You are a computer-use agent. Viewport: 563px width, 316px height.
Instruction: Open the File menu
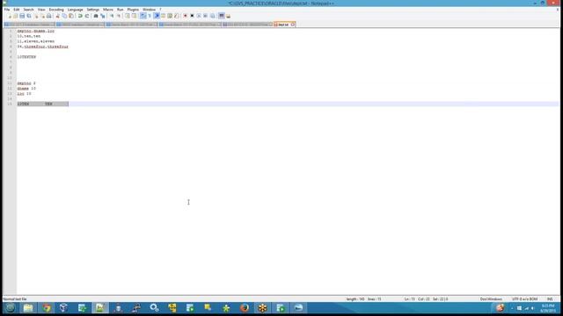coord(7,10)
